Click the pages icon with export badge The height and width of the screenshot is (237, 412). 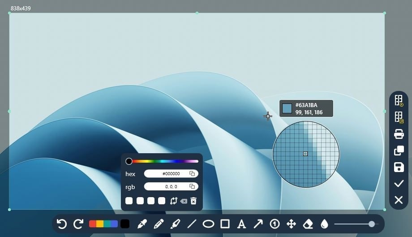pyautogui.click(x=399, y=117)
